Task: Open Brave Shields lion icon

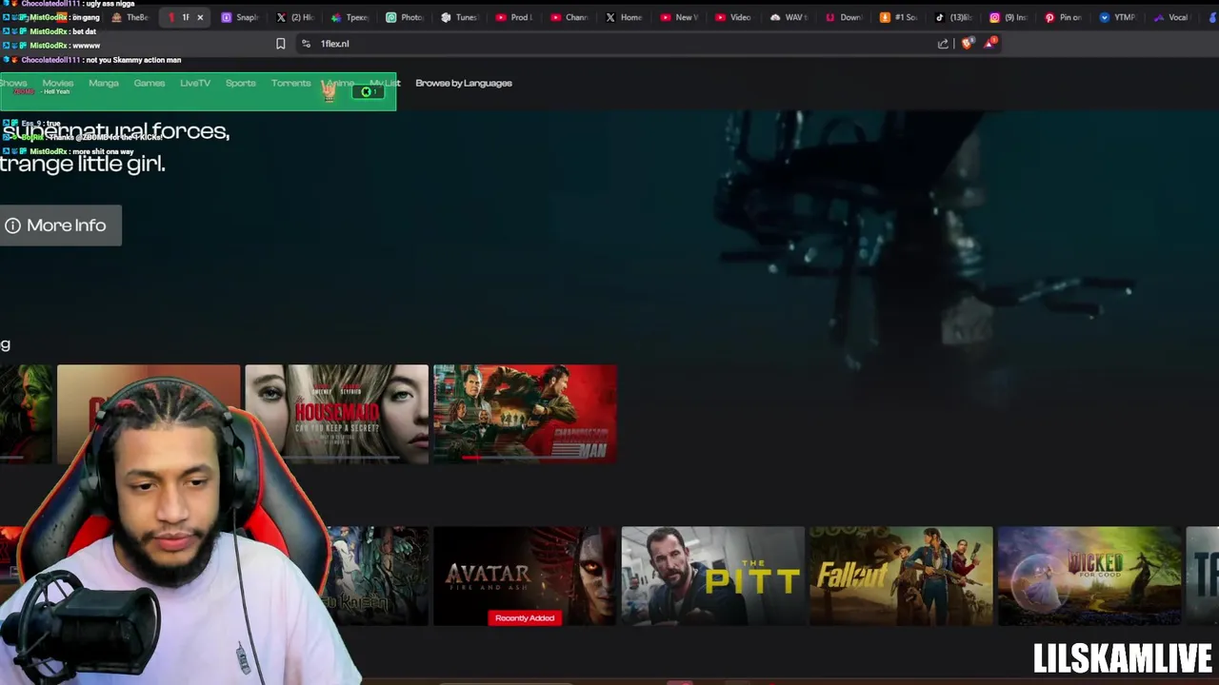Action: click(x=968, y=44)
